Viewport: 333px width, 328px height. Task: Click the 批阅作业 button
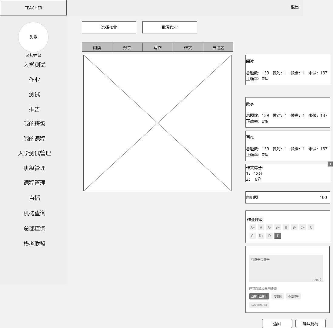tap(169, 27)
